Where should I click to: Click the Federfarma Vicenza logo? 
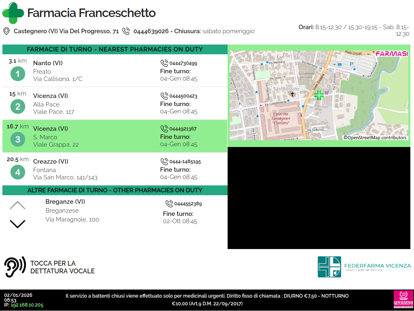pos(364,266)
